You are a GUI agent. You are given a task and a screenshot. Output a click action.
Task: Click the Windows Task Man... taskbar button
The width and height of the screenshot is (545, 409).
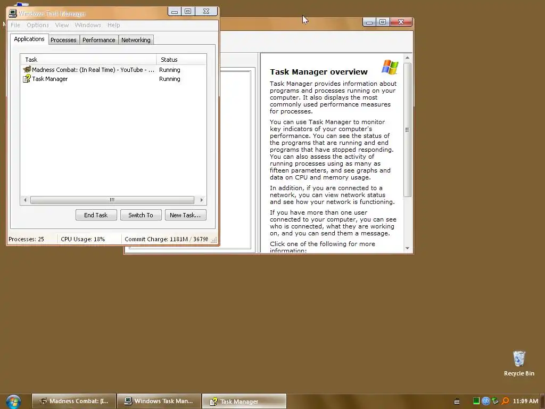[159, 402]
